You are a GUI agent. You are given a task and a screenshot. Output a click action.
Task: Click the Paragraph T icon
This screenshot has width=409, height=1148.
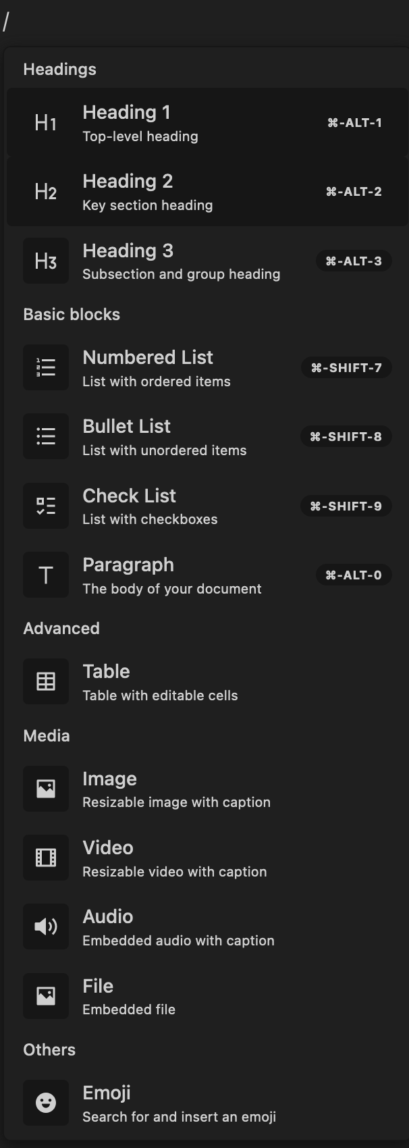click(x=46, y=575)
